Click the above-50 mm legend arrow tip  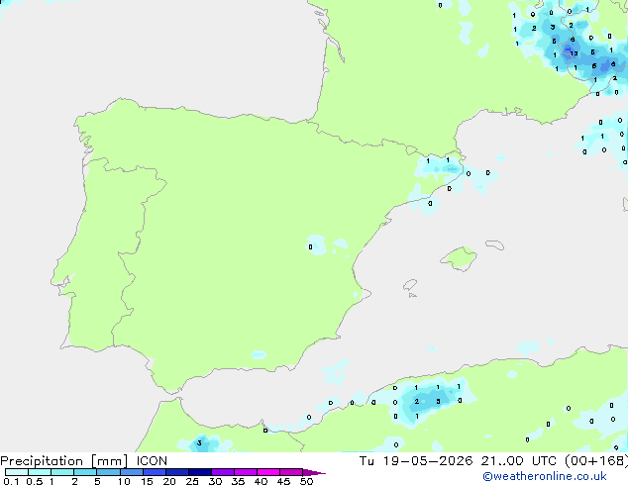point(314,472)
